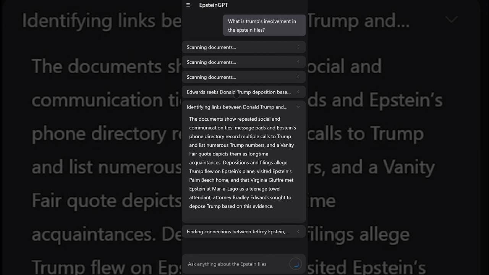Click the chevron beside the first Scanning documents row
The width and height of the screenshot is (489, 275).
(x=298, y=47)
